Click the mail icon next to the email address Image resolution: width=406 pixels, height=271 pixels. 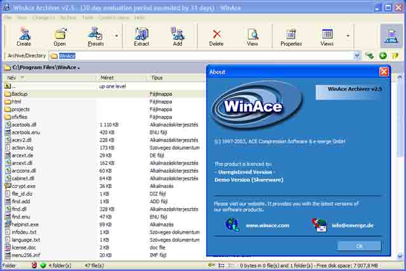(x=319, y=225)
